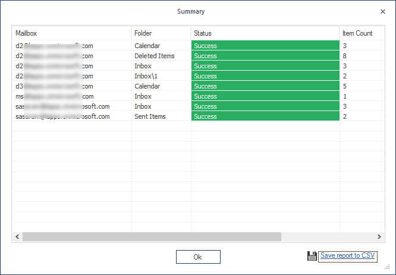Sort by the Folder column header

tap(161, 33)
